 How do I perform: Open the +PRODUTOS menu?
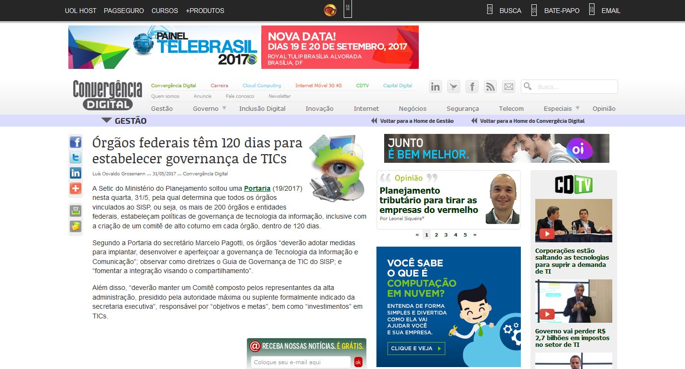click(x=205, y=11)
